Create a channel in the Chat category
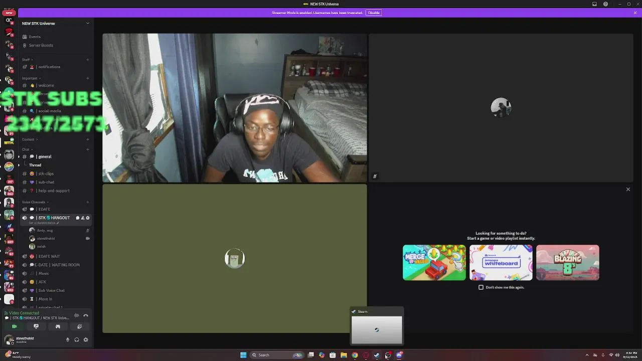The height and width of the screenshot is (361, 642). (88, 149)
